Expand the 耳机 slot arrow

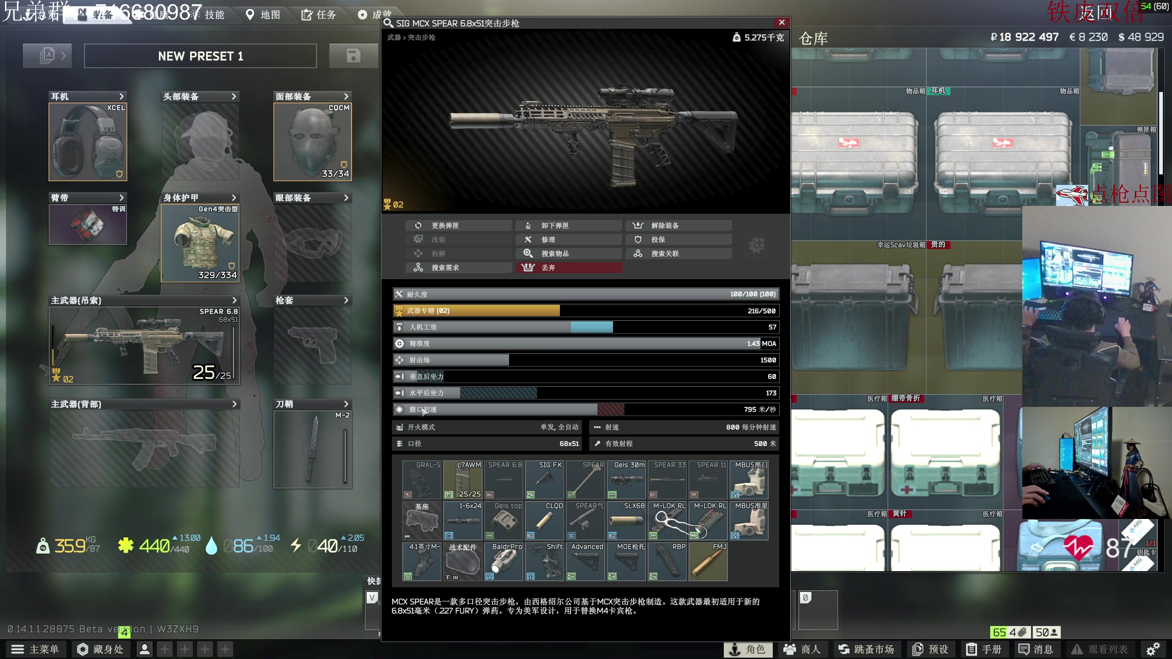tap(121, 97)
